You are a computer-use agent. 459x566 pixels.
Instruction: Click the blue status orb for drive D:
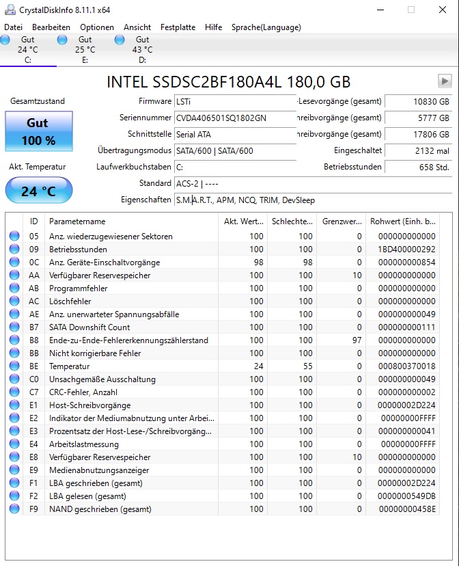point(120,40)
